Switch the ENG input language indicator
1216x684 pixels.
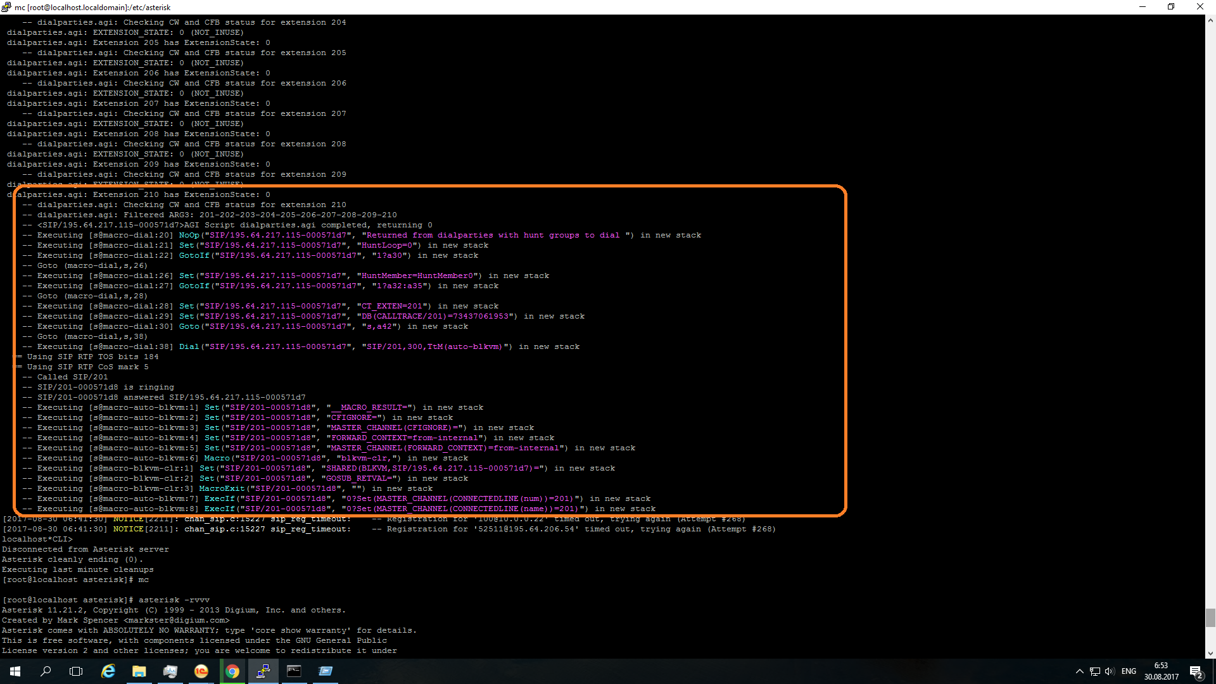point(1129,671)
